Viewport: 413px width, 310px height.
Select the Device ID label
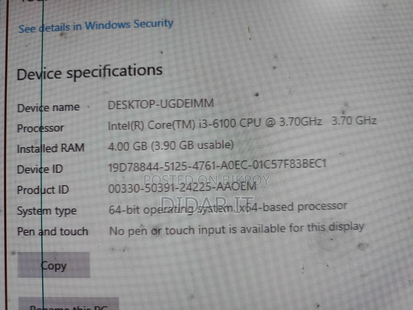40,169
